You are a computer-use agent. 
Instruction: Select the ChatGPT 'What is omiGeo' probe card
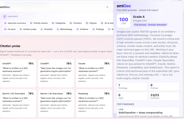18,73
